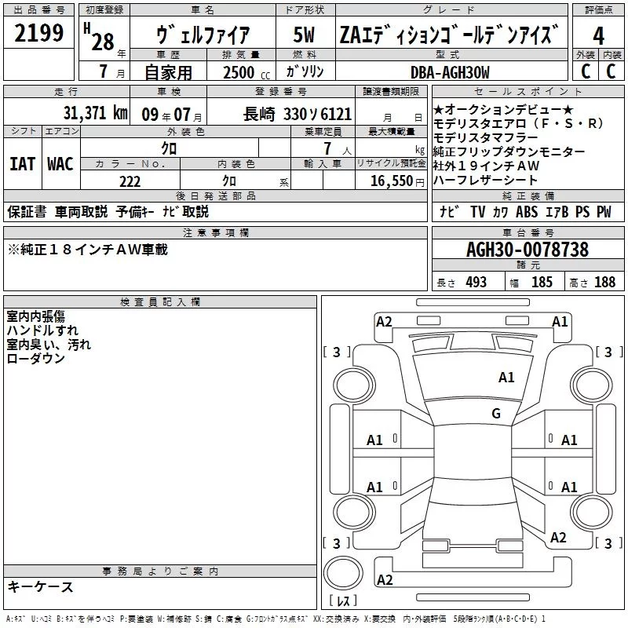Click lot number 2199
This screenshot has height=628, width=628.
(x=38, y=33)
